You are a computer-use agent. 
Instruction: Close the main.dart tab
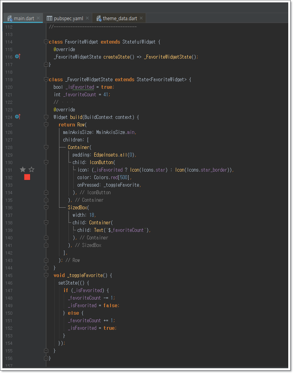[x=38, y=18]
